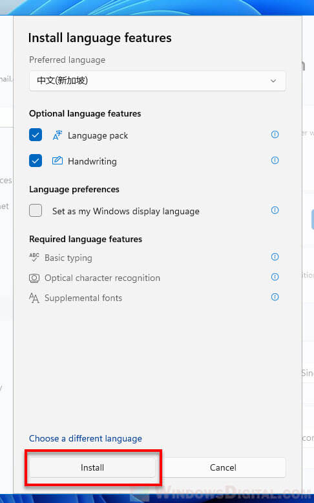Uncheck the Language pack checkbox
The height and width of the screenshot is (503, 314).
(x=36, y=135)
